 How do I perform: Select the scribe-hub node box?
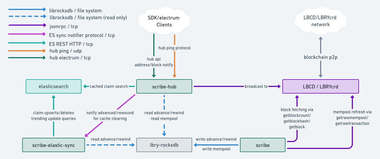(x=164, y=86)
